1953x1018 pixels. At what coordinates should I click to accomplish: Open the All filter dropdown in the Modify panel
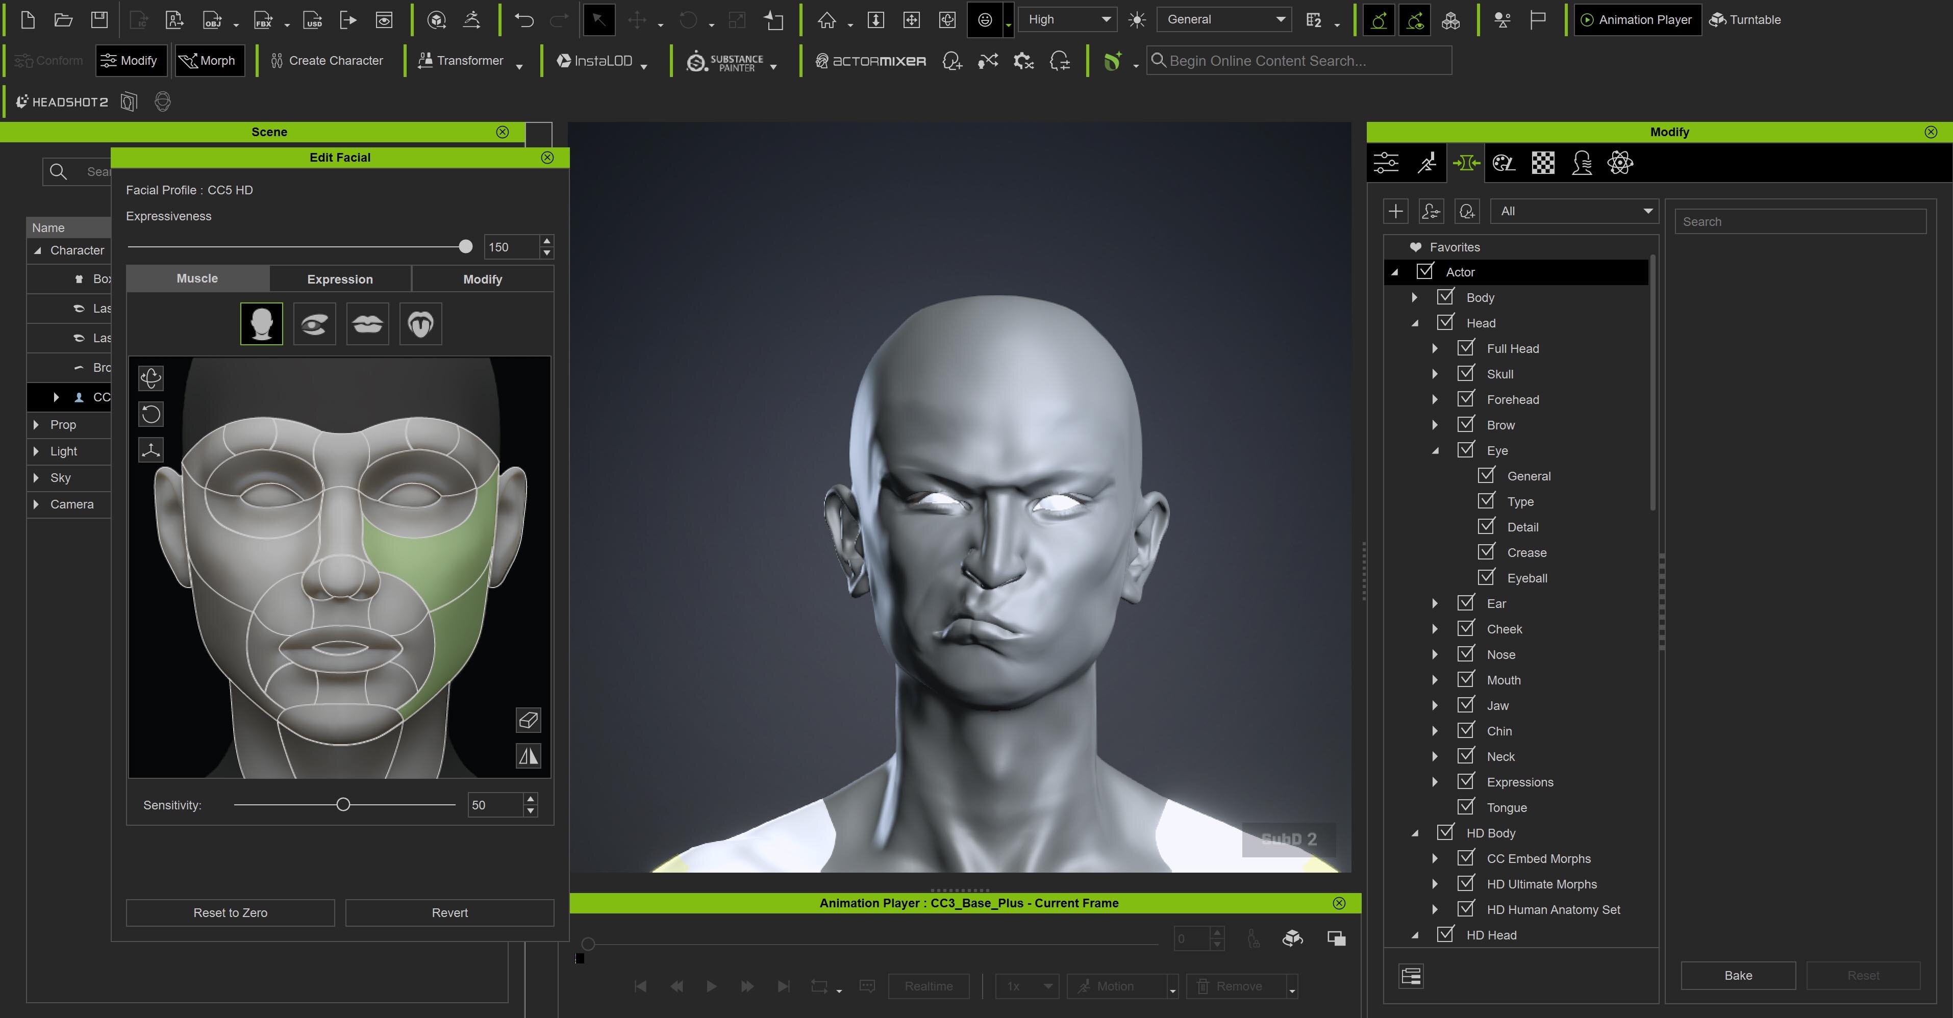click(x=1574, y=212)
